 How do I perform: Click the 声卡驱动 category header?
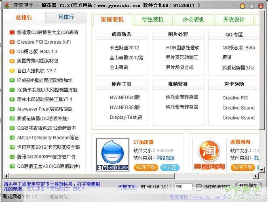click(x=234, y=84)
